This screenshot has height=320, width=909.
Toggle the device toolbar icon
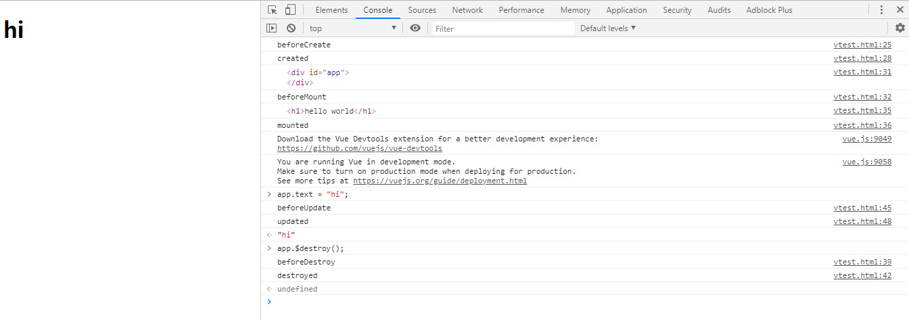[x=290, y=9]
